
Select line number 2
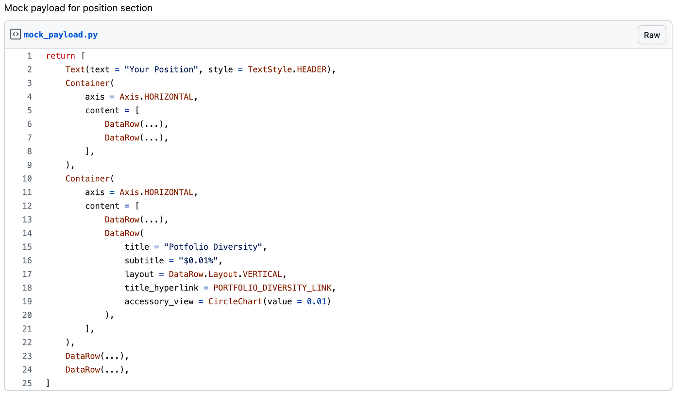tap(29, 69)
